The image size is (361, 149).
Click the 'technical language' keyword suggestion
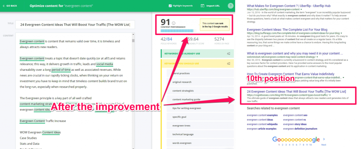pyautogui.click(x=200, y=134)
